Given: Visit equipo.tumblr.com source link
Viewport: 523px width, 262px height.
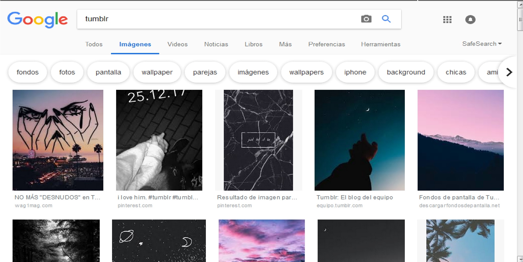Looking at the screenshot, I should (x=340, y=205).
